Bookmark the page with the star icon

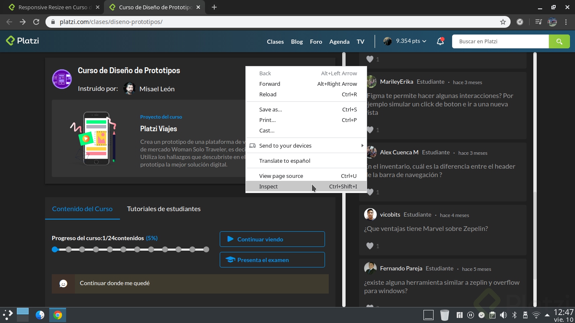pyautogui.click(x=503, y=22)
